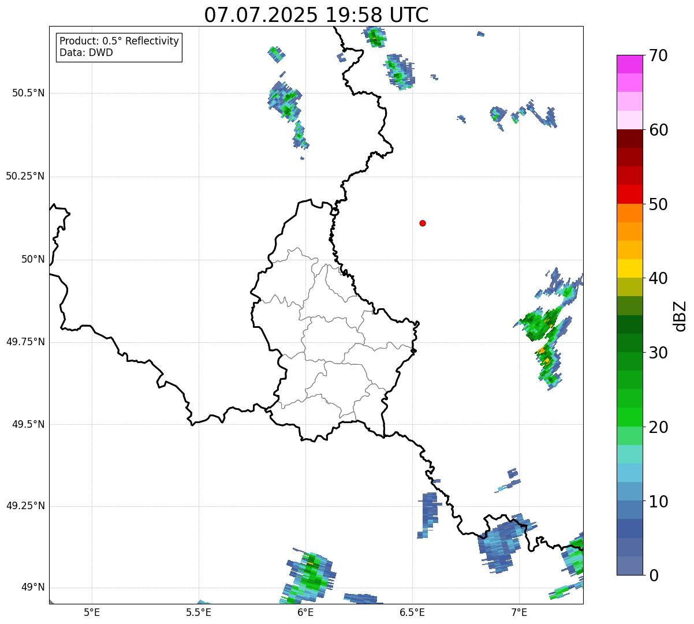Click the "Product: 0.5° Reflectivity" text
This screenshot has height=624, width=694.
coord(119,42)
